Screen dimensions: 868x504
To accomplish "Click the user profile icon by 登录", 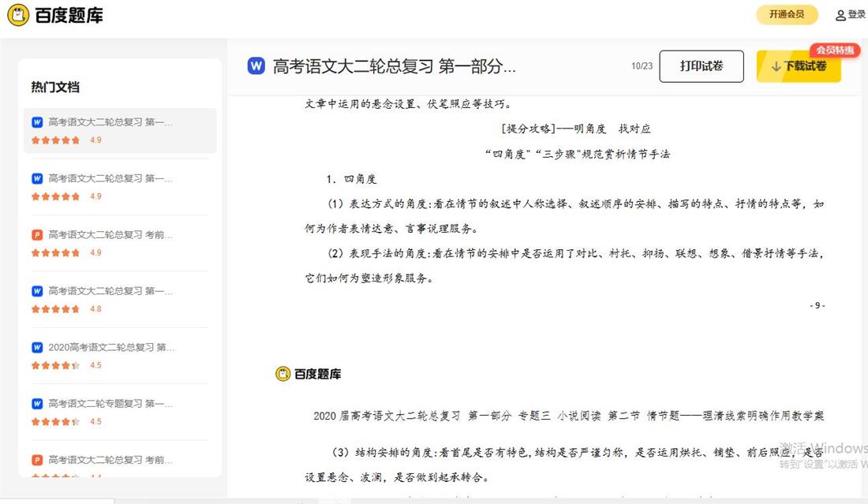I will pyautogui.click(x=840, y=15).
